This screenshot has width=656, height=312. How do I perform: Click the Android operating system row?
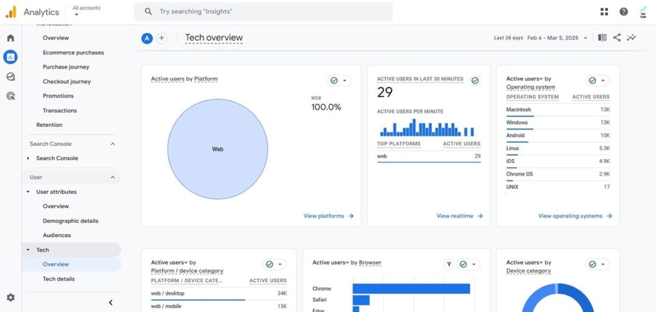click(x=558, y=136)
